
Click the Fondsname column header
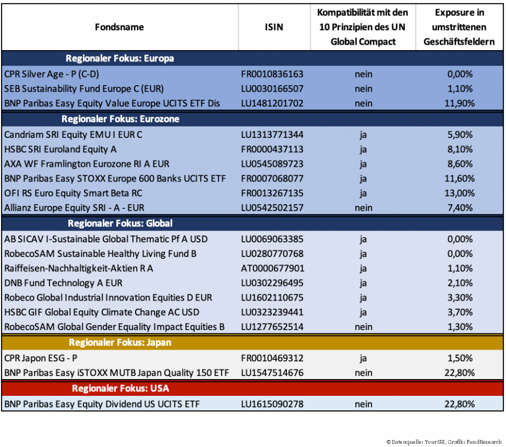click(x=120, y=27)
